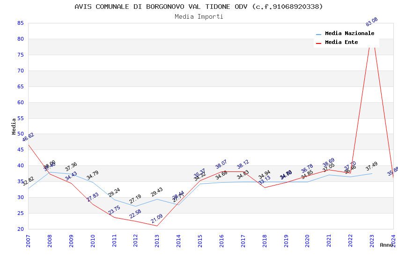Select year 2022 on the x-axis
Image resolution: width=398 pixels, height=257 pixels.
coord(351,241)
